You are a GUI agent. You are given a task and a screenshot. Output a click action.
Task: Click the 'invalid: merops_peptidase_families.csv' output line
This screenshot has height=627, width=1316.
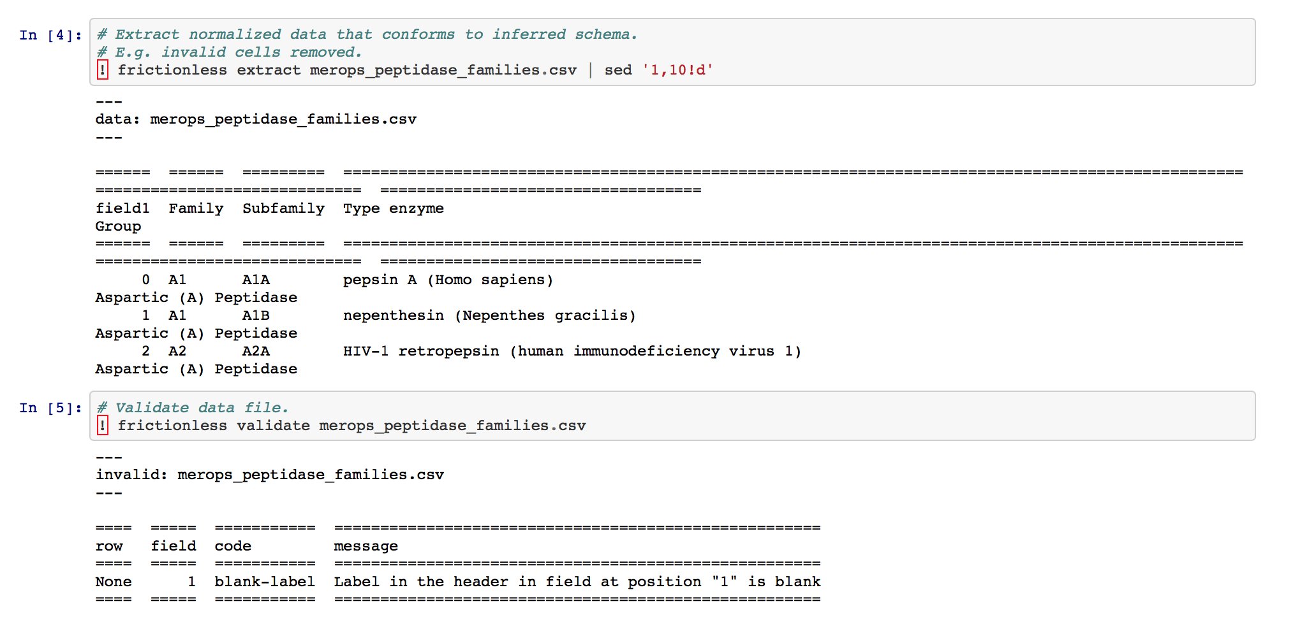(270, 475)
